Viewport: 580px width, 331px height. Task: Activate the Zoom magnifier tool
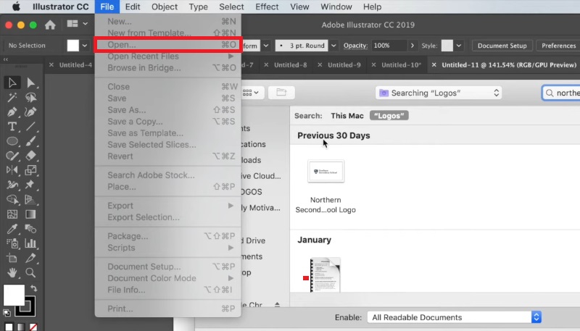pos(30,272)
